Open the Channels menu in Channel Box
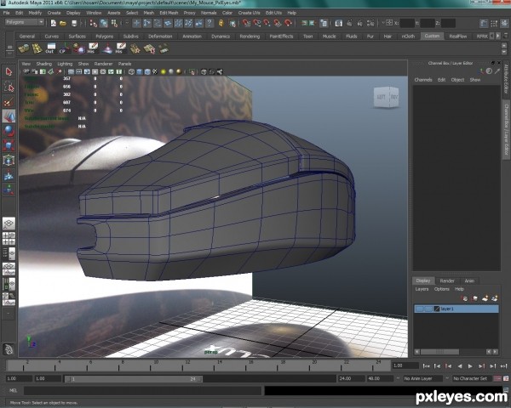Screen dimensions: 511x408 click(423, 80)
